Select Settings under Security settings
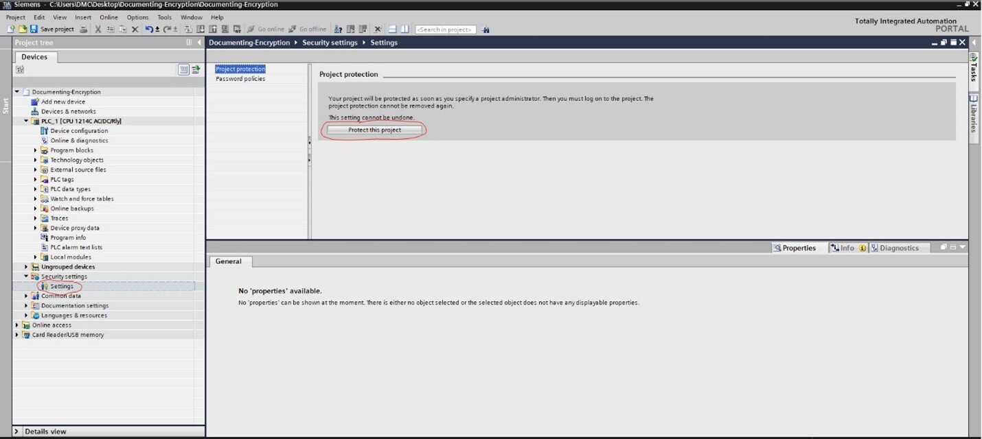The image size is (982, 439). (x=62, y=286)
